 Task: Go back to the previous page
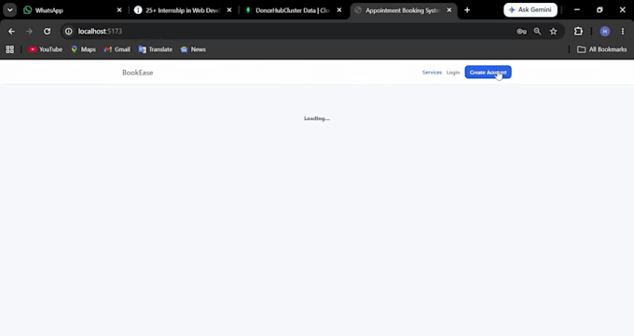11,31
